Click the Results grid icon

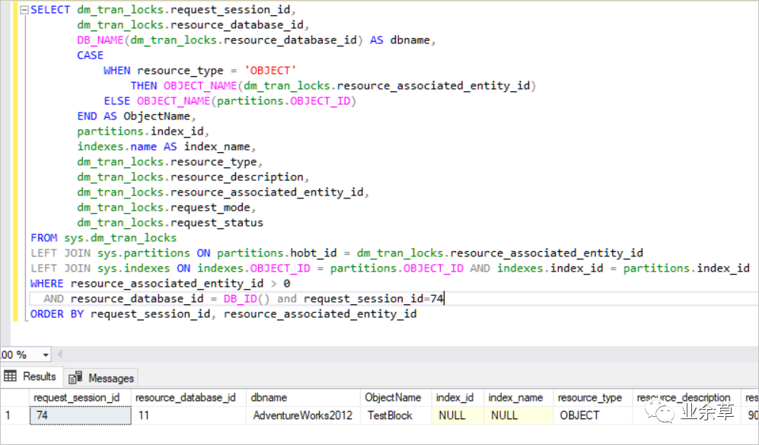[x=10, y=376]
